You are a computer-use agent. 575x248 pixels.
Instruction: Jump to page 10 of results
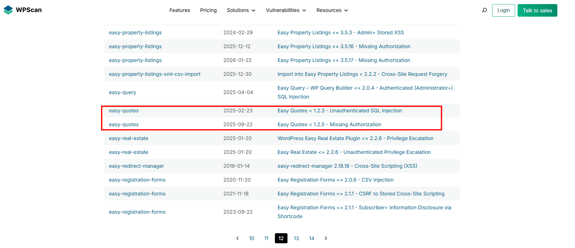[251, 238]
